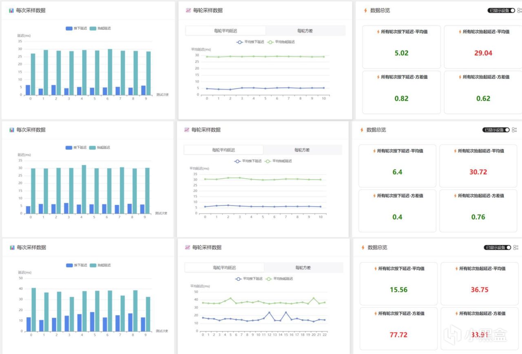Hide 平均抬起延迟 series in the topmost line chart legend

(281, 42)
